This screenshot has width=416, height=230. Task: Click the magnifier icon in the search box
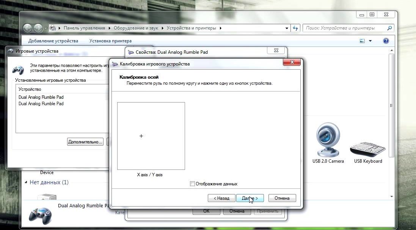pos(389,28)
